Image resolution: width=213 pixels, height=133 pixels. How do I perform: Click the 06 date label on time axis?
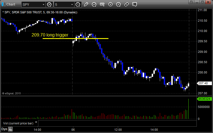(73, 130)
